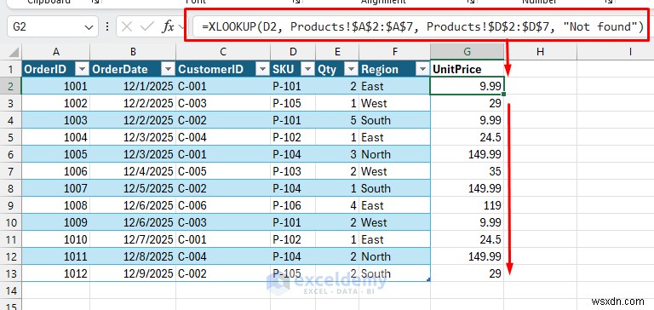Open the OrderID filter dropdown
This screenshot has width=654, height=310.
pyautogui.click(x=83, y=69)
